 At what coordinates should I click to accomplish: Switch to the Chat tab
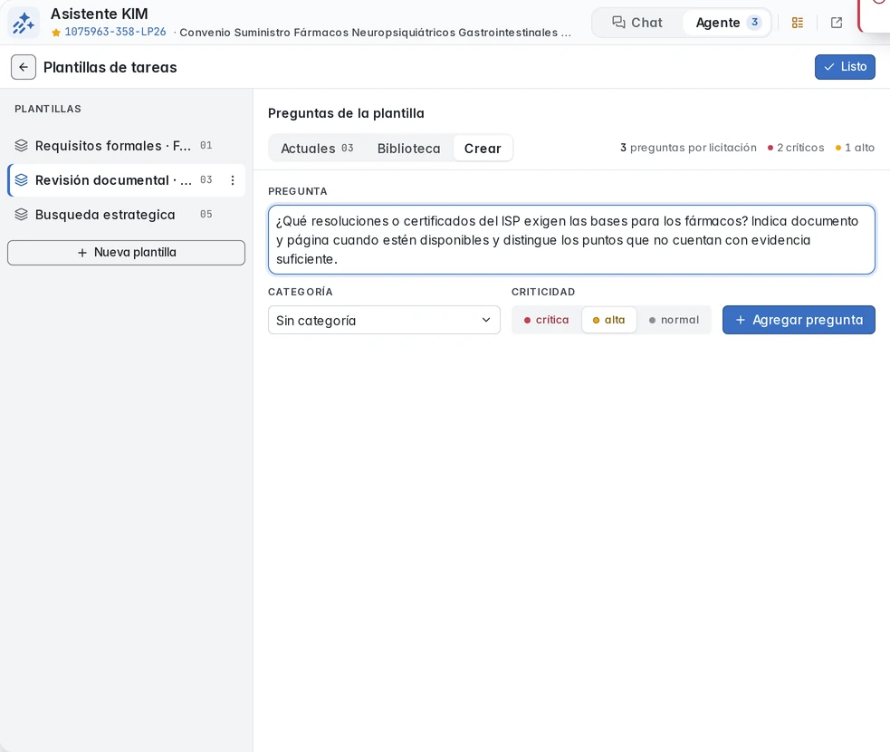tap(636, 23)
